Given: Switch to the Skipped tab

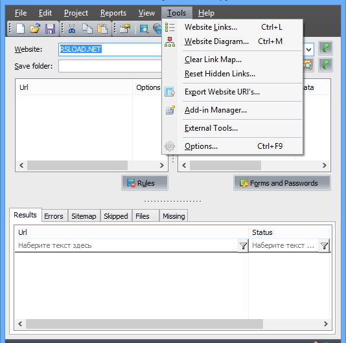Looking at the screenshot, I should [x=116, y=216].
